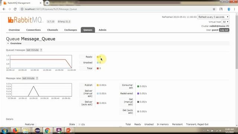Screen dimensions: 238x134
Task: Reload the page using refresh icon
Action: tap(15, 9)
